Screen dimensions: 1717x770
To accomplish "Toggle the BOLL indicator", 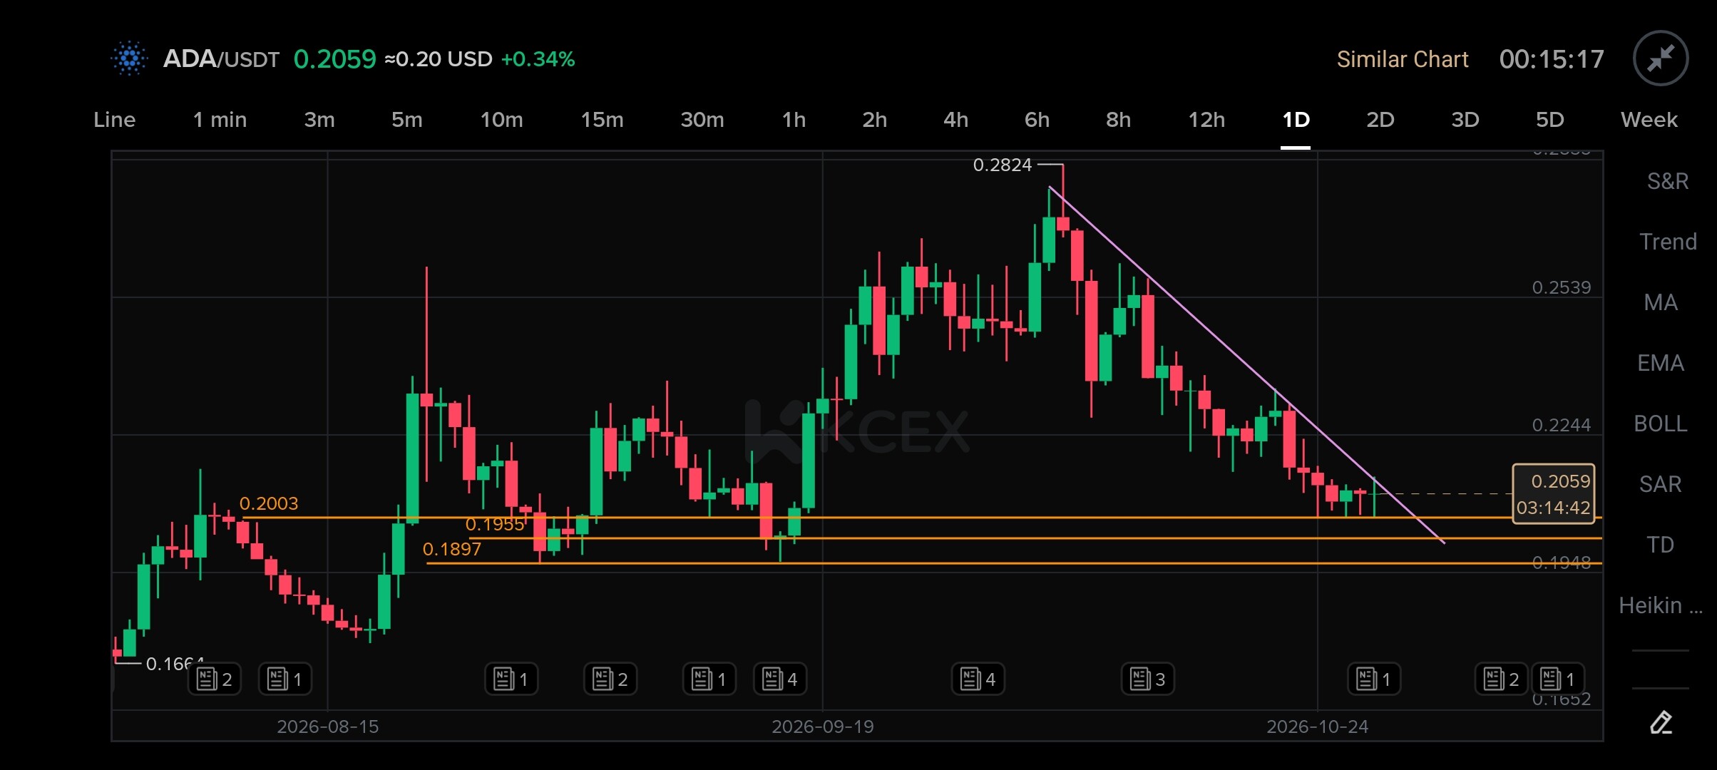I will 1661,423.
